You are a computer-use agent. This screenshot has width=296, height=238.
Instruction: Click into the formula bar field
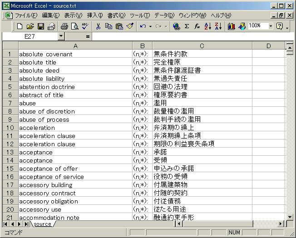pyautogui.click(x=192, y=36)
